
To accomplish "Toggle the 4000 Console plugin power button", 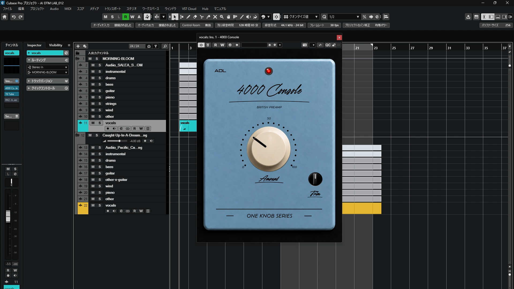I will point(201,45).
